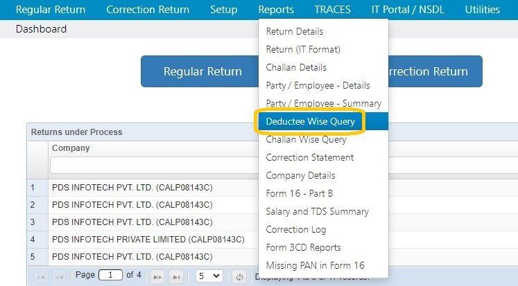This screenshot has height=286, width=518.
Task: Click the Correction Return button
Action: 433,71
